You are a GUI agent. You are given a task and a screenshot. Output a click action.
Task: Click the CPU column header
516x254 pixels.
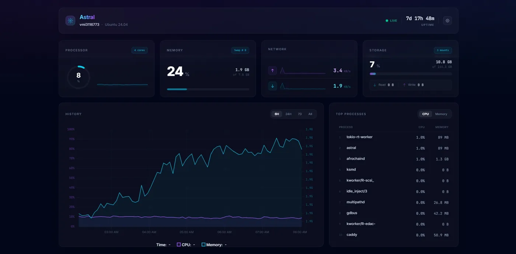[x=421, y=127]
